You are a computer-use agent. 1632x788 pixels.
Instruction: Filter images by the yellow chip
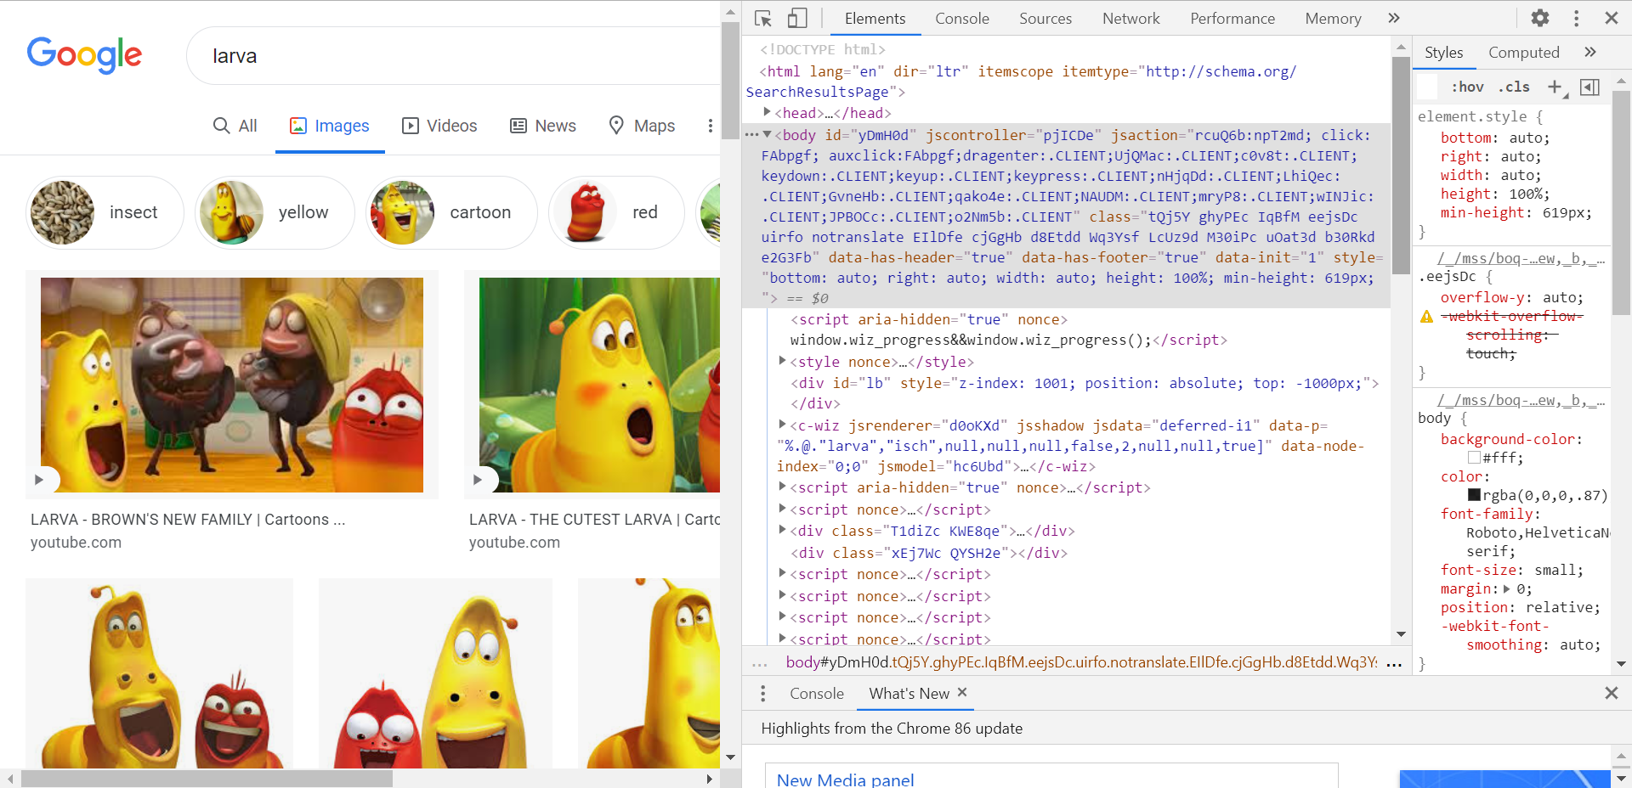pos(275,212)
